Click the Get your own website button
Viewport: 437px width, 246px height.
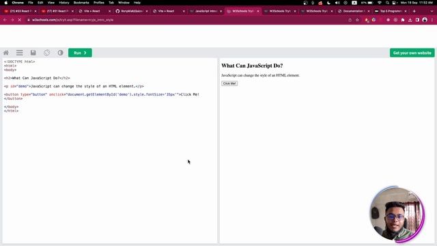412,53
